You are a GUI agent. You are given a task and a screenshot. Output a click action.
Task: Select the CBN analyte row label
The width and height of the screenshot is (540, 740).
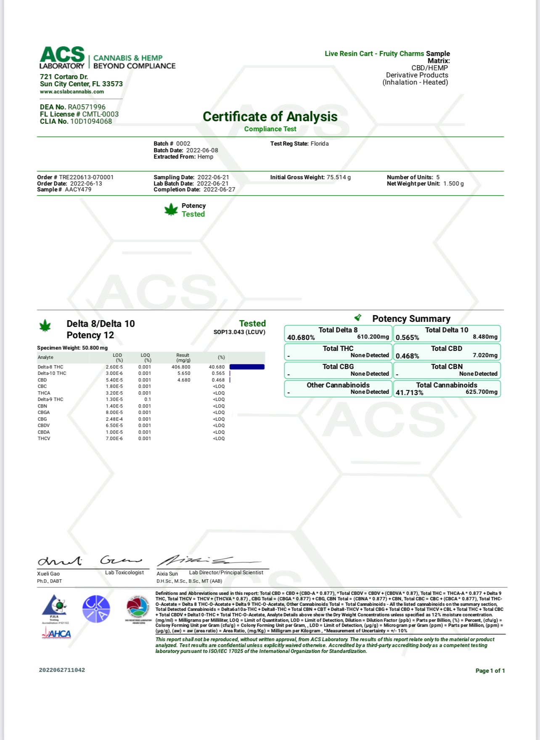42,406
